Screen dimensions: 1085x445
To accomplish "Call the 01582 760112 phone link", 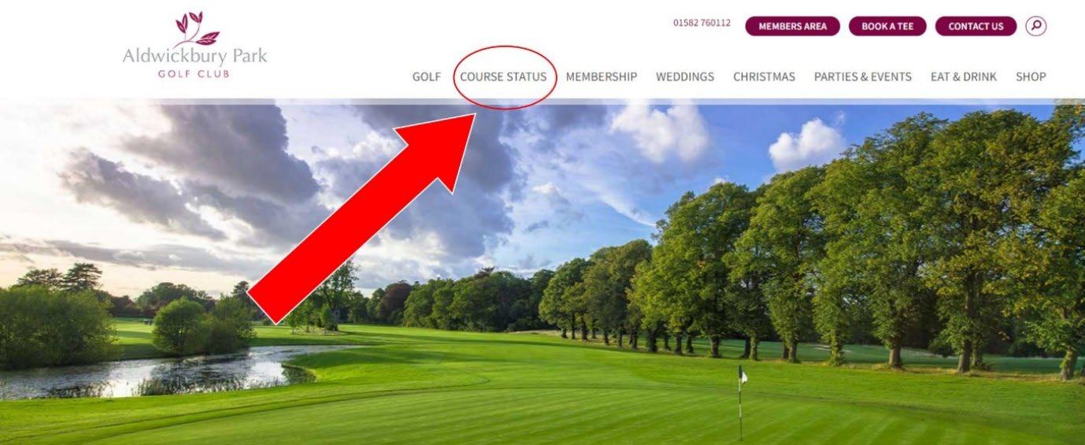I will pyautogui.click(x=702, y=23).
